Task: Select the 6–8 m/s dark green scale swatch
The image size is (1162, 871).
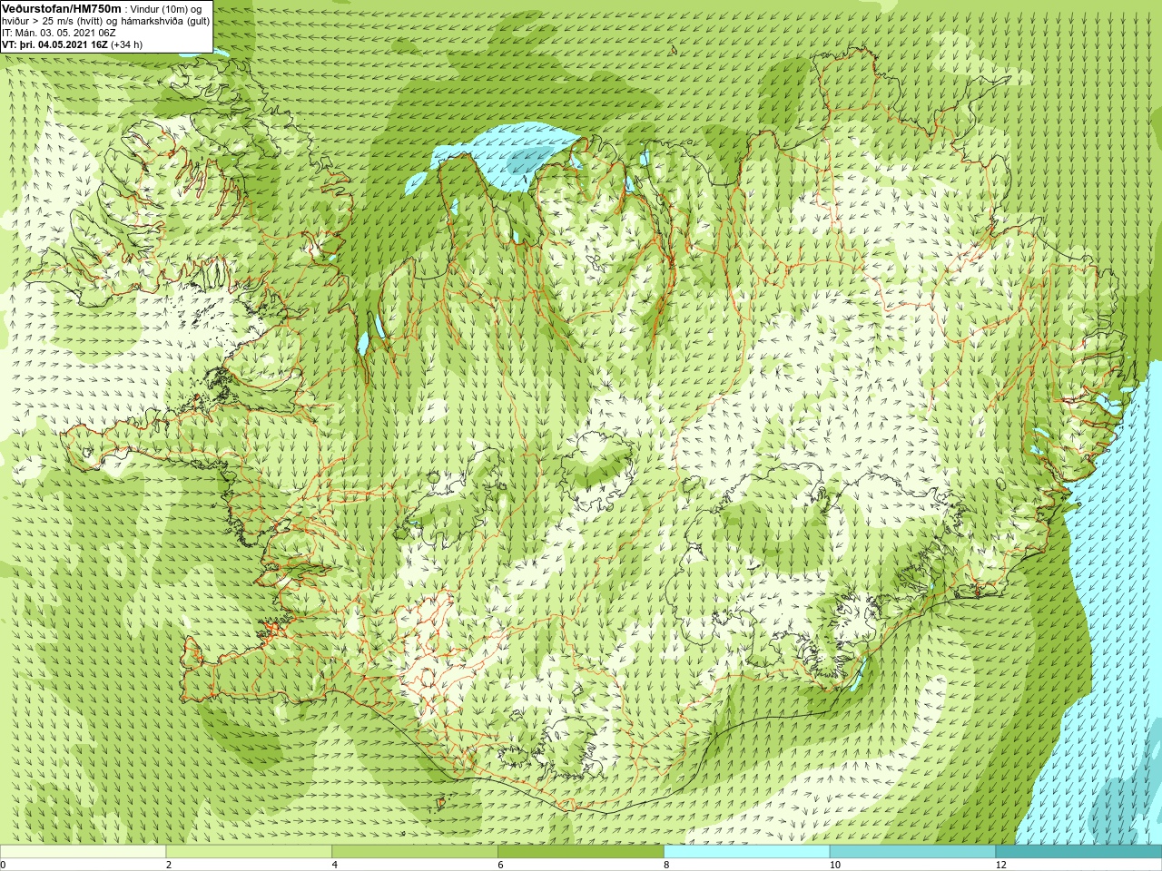Action: (x=581, y=852)
